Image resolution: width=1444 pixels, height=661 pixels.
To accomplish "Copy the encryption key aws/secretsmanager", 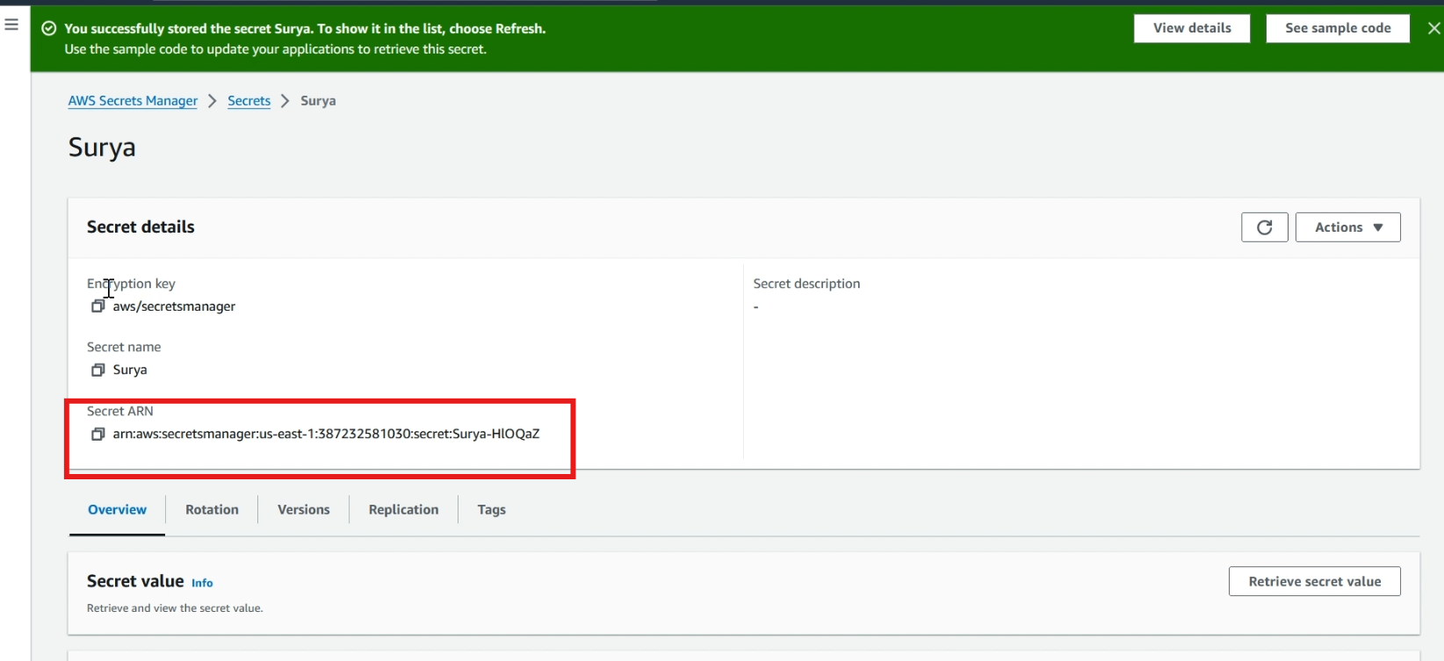I will pyautogui.click(x=97, y=306).
